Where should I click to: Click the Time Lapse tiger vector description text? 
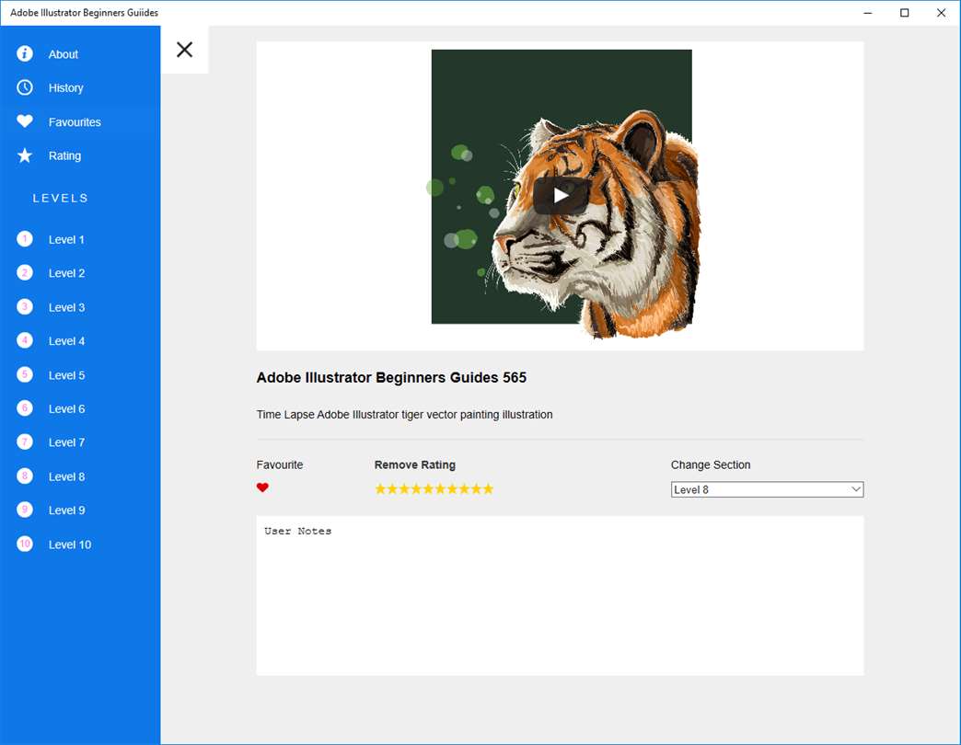click(404, 415)
